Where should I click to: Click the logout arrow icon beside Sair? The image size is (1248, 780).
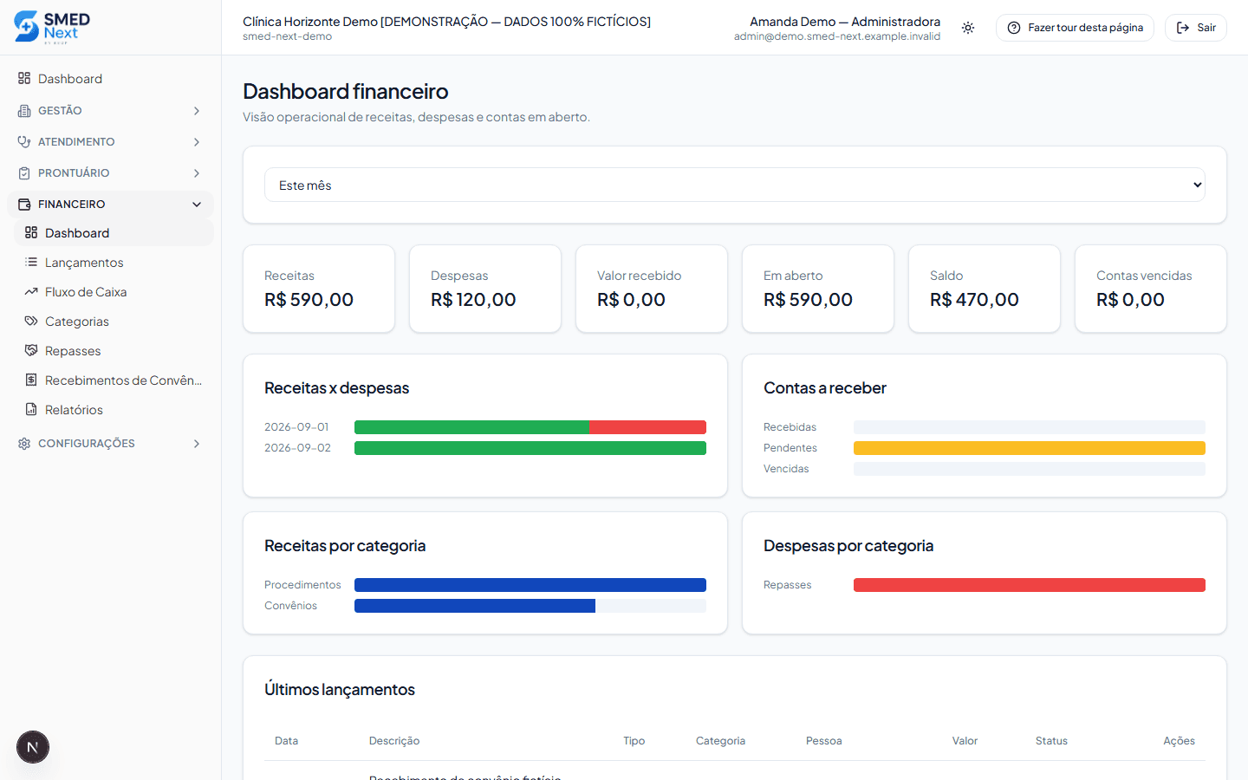click(1183, 28)
